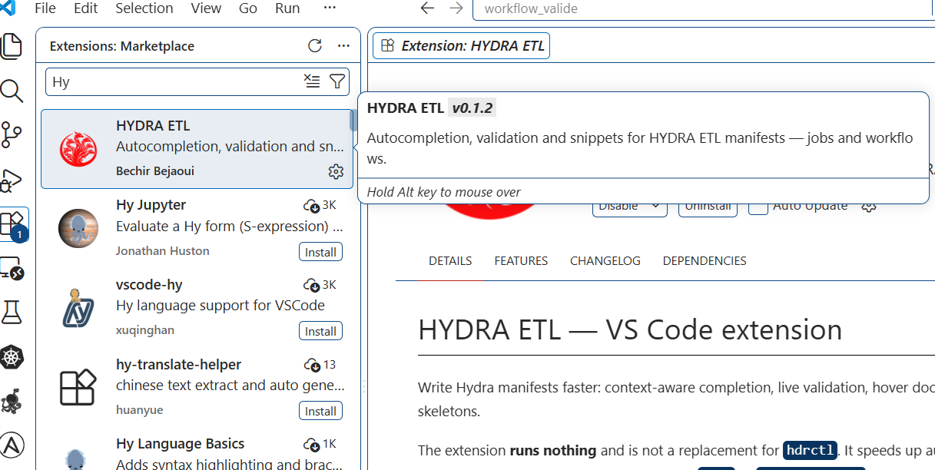Navigate back with the left arrow

428,8
